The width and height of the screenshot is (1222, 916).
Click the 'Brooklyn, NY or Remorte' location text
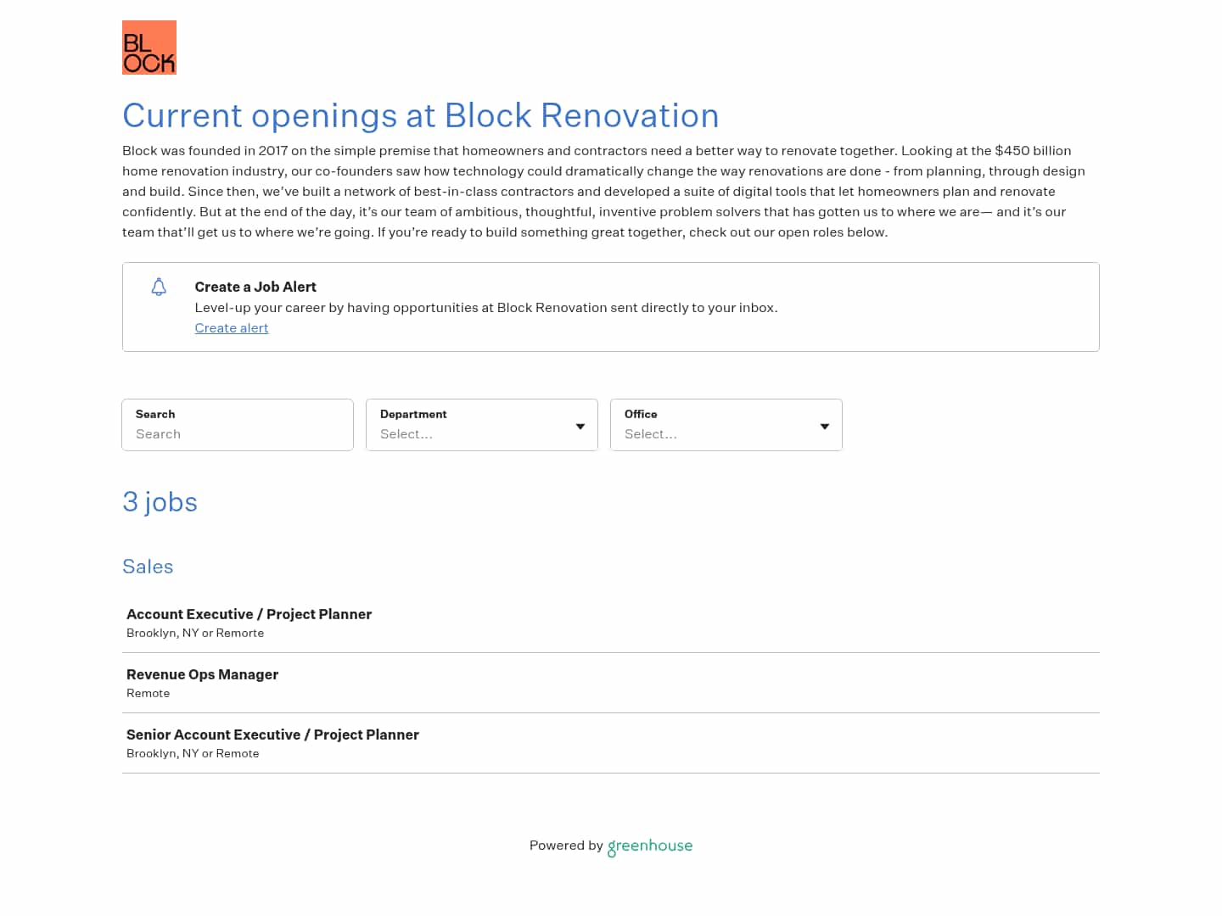point(195,633)
